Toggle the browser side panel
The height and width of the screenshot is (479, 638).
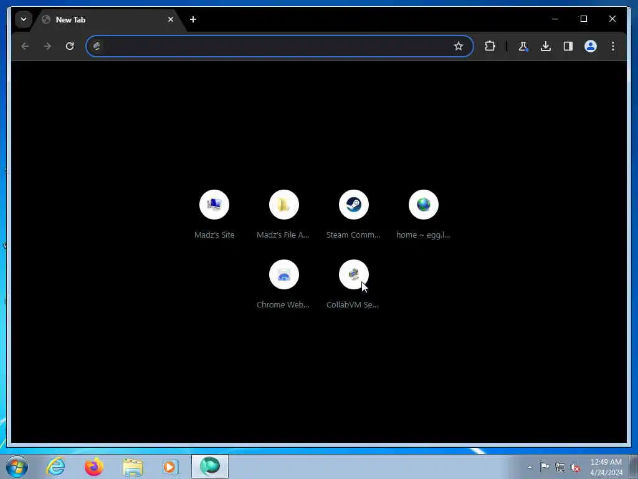[x=568, y=46]
